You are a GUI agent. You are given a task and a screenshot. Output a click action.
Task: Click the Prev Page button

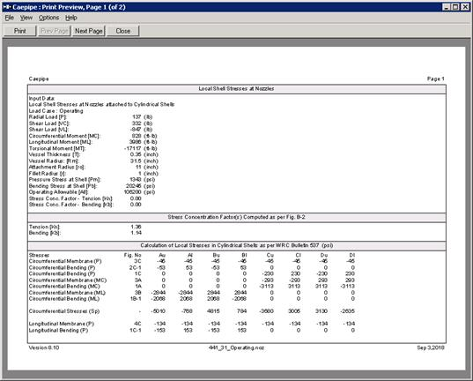pyautogui.click(x=55, y=31)
